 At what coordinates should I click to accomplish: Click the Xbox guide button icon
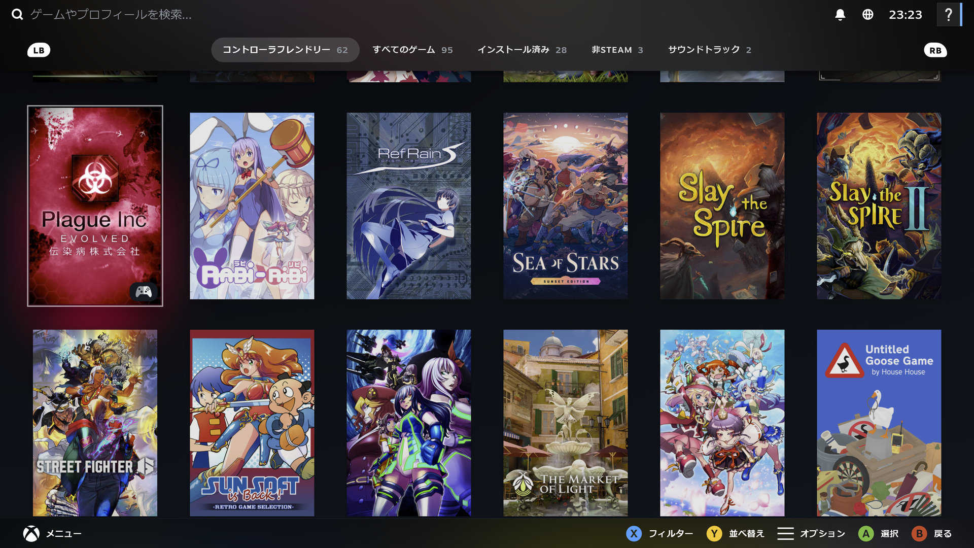(x=31, y=534)
